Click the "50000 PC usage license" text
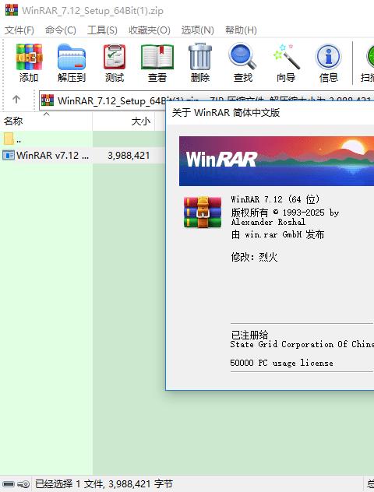Image resolution: width=374 pixels, height=492 pixels. tap(282, 363)
